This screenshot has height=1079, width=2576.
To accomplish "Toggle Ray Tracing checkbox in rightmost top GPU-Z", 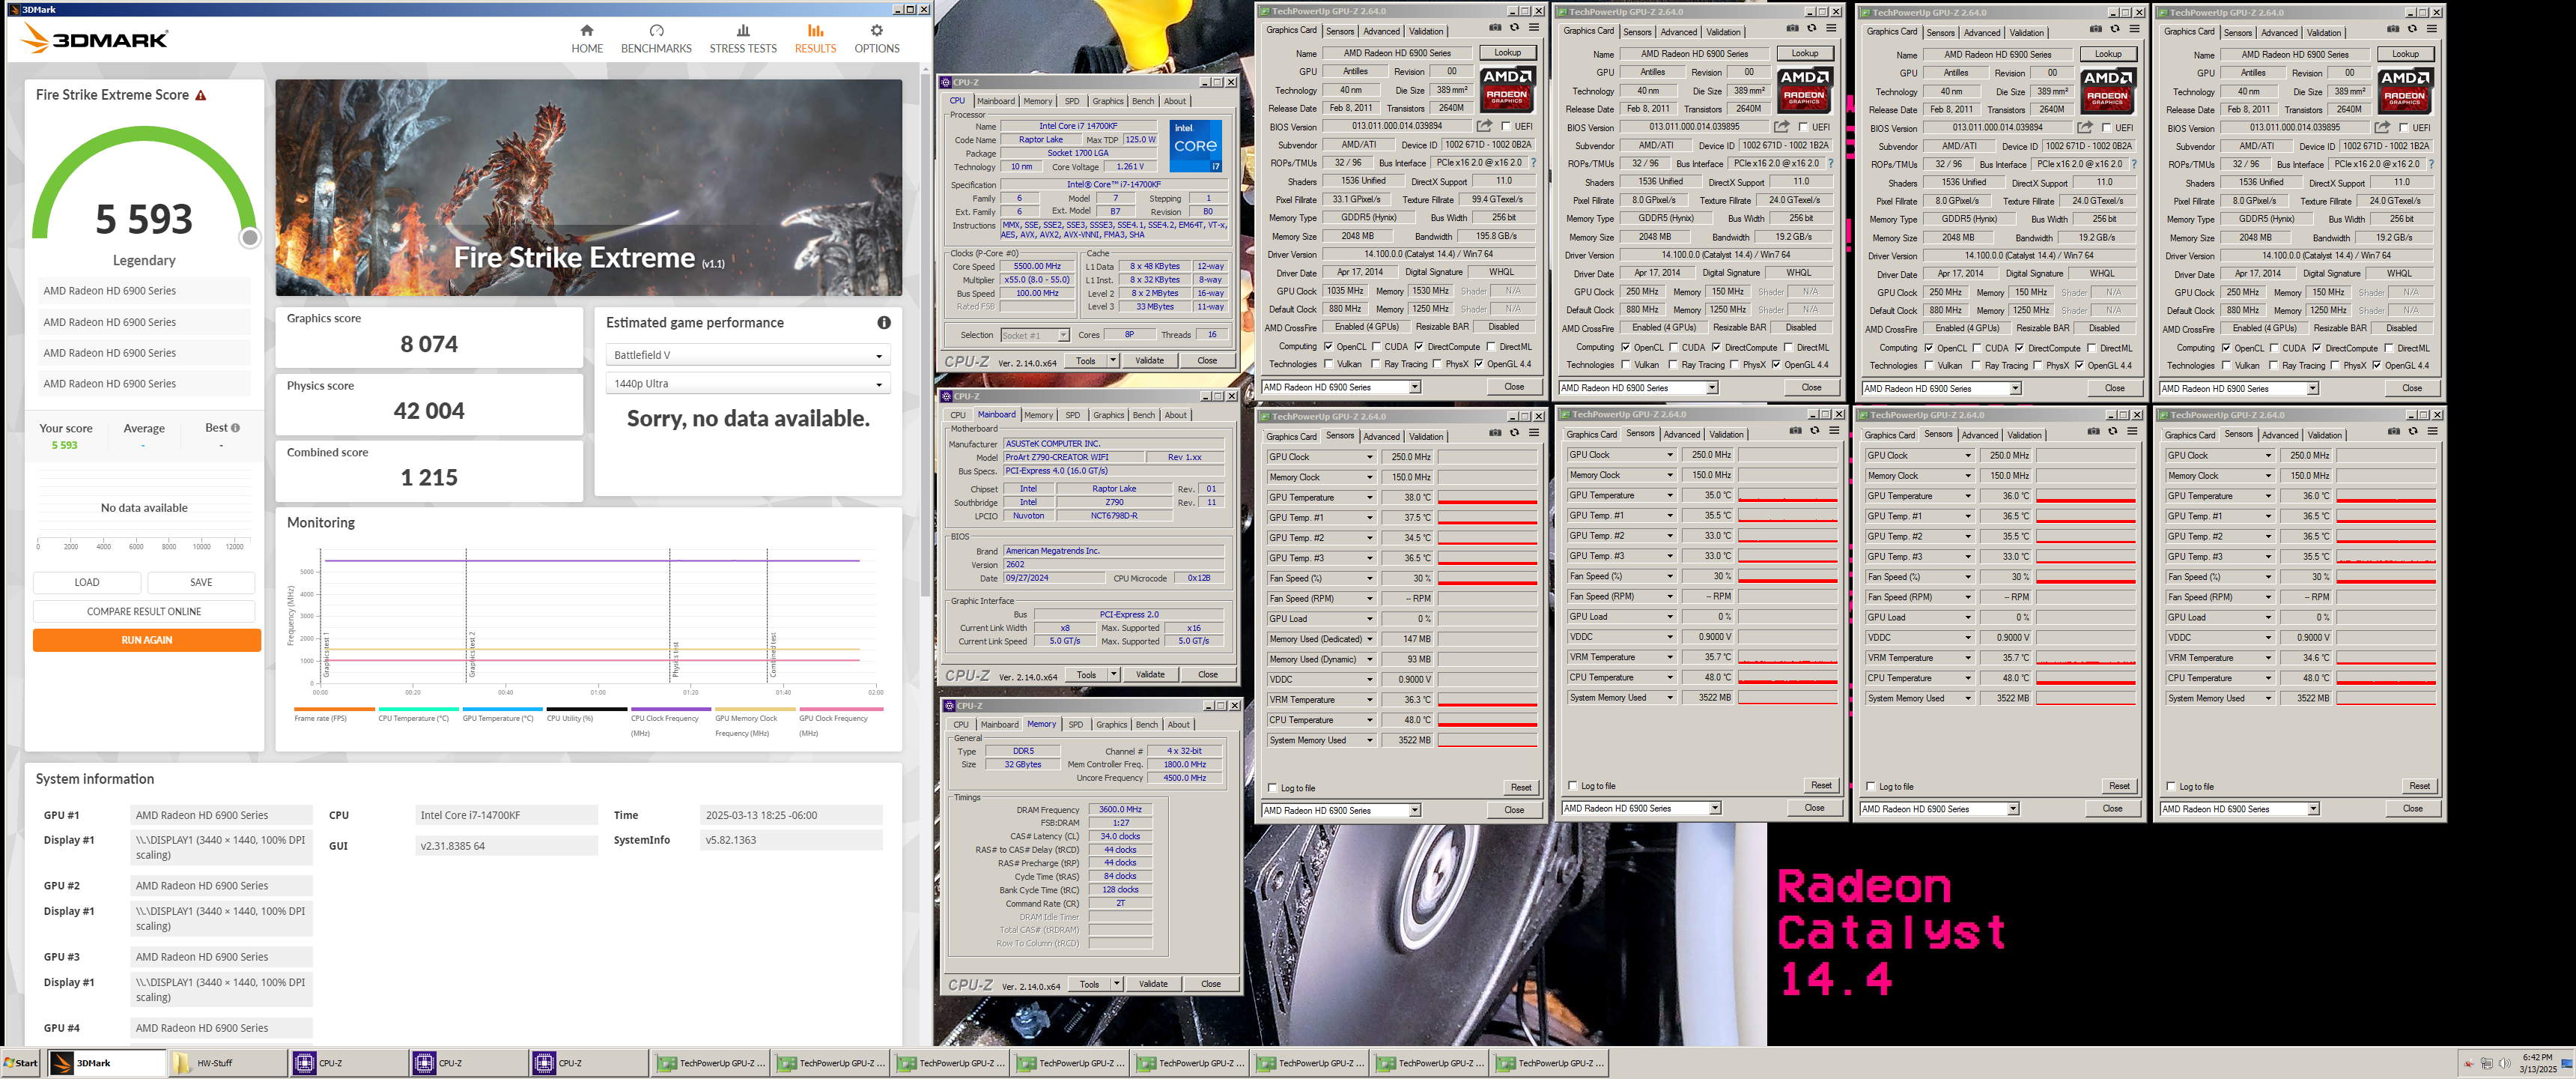I will tap(2273, 366).
